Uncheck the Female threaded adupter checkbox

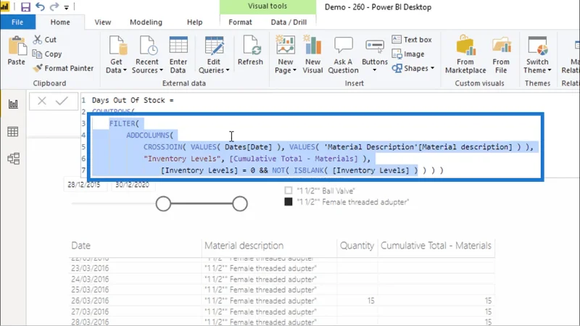click(x=289, y=202)
